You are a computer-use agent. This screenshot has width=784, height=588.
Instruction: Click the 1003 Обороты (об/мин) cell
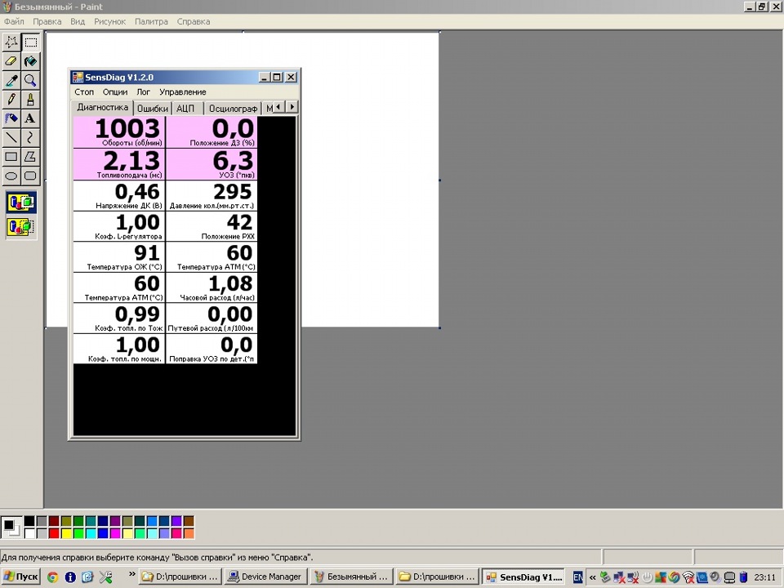coord(119,132)
